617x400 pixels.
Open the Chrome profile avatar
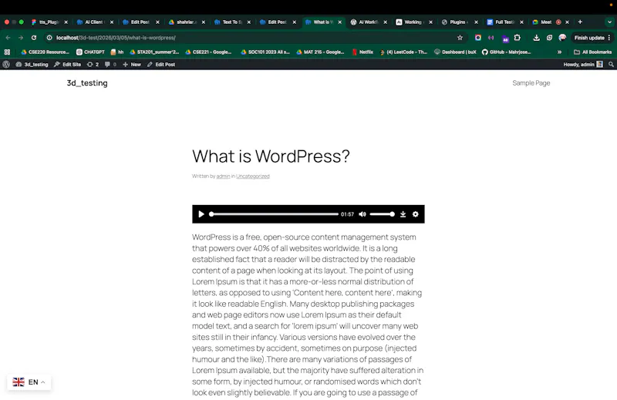coord(562,38)
